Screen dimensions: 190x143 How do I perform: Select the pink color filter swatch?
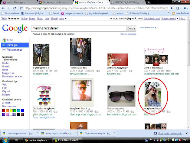click(7, 114)
